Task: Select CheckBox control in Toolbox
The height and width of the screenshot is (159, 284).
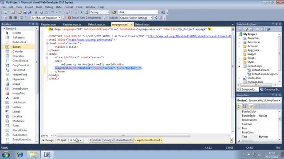Action: click(18, 56)
